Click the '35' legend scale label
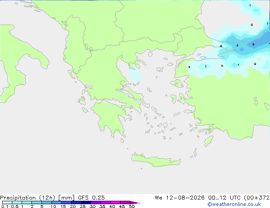 point(102,206)
